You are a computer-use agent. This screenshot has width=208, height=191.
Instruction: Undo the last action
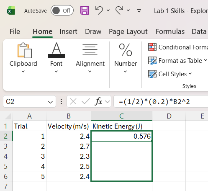click(99, 10)
